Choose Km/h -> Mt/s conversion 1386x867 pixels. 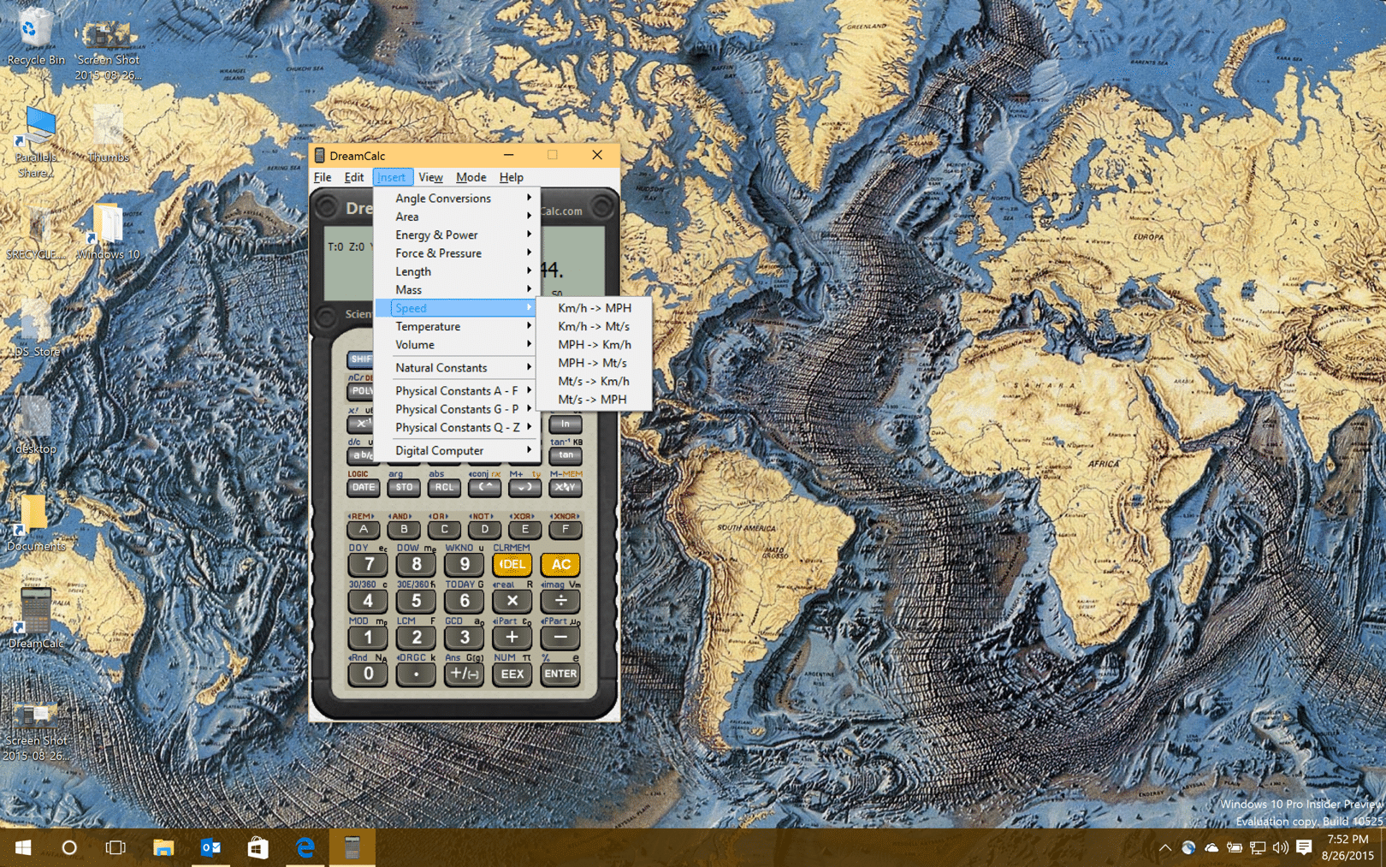click(594, 326)
